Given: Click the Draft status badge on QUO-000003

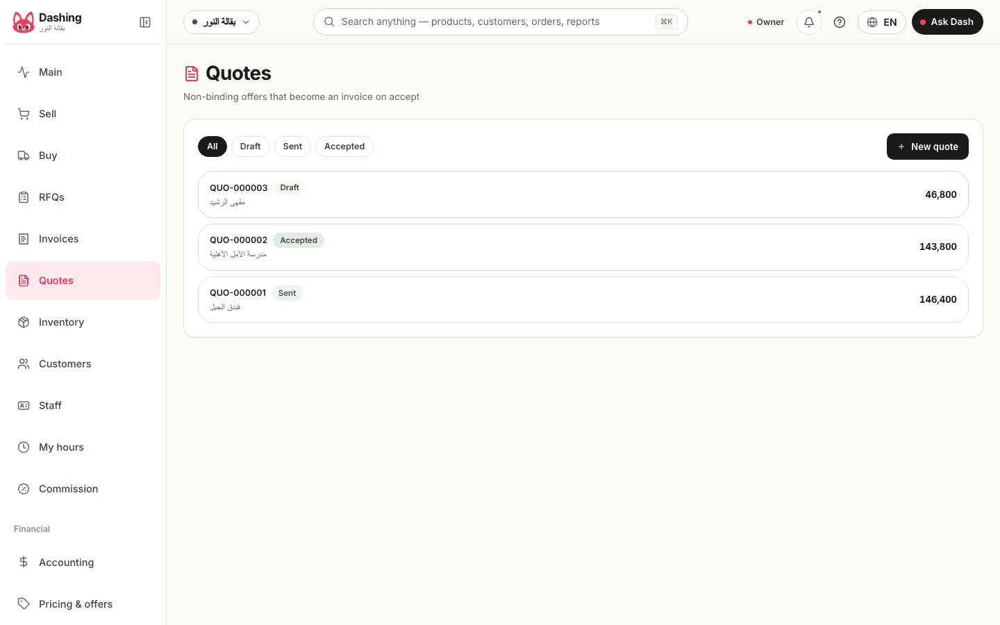Looking at the screenshot, I should [290, 187].
